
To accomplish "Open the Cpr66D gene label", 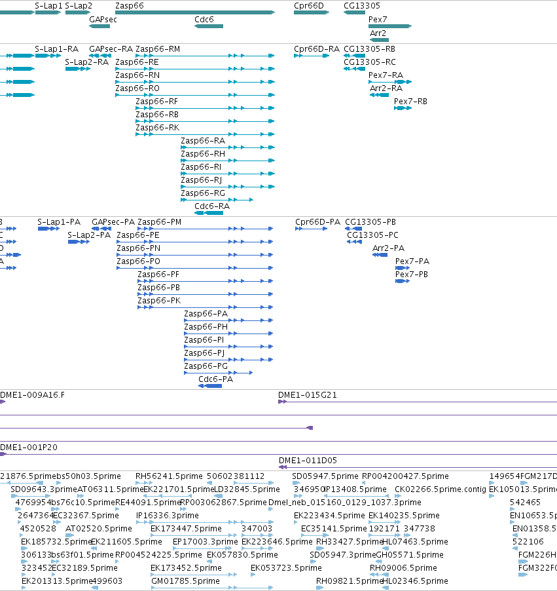I will click(308, 6).
